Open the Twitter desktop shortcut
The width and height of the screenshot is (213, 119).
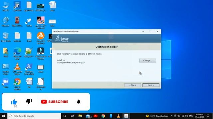[29, 22]
